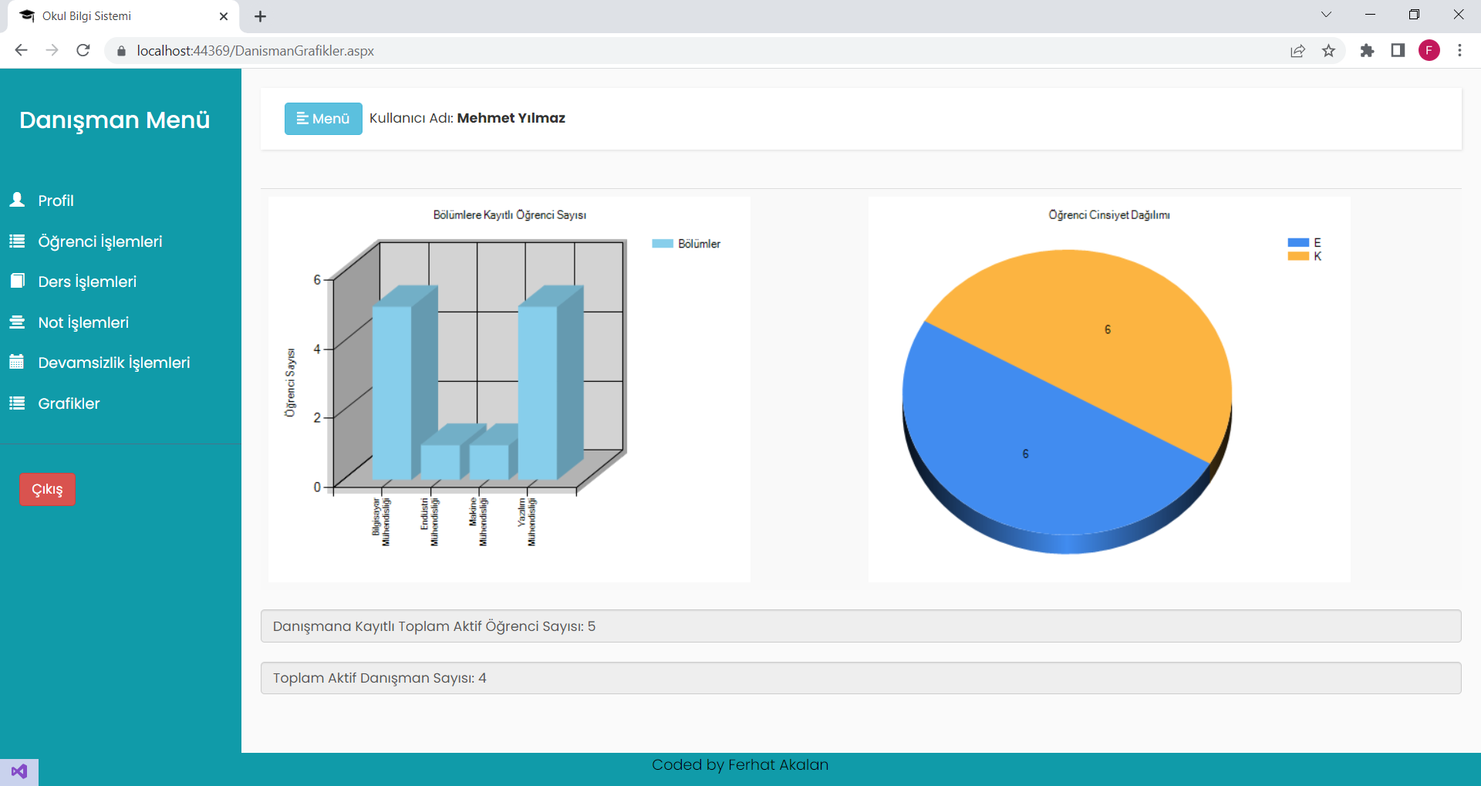Open the Visual Studio taskbar icon
This screenshot has width=1481, height=786.
19,771
